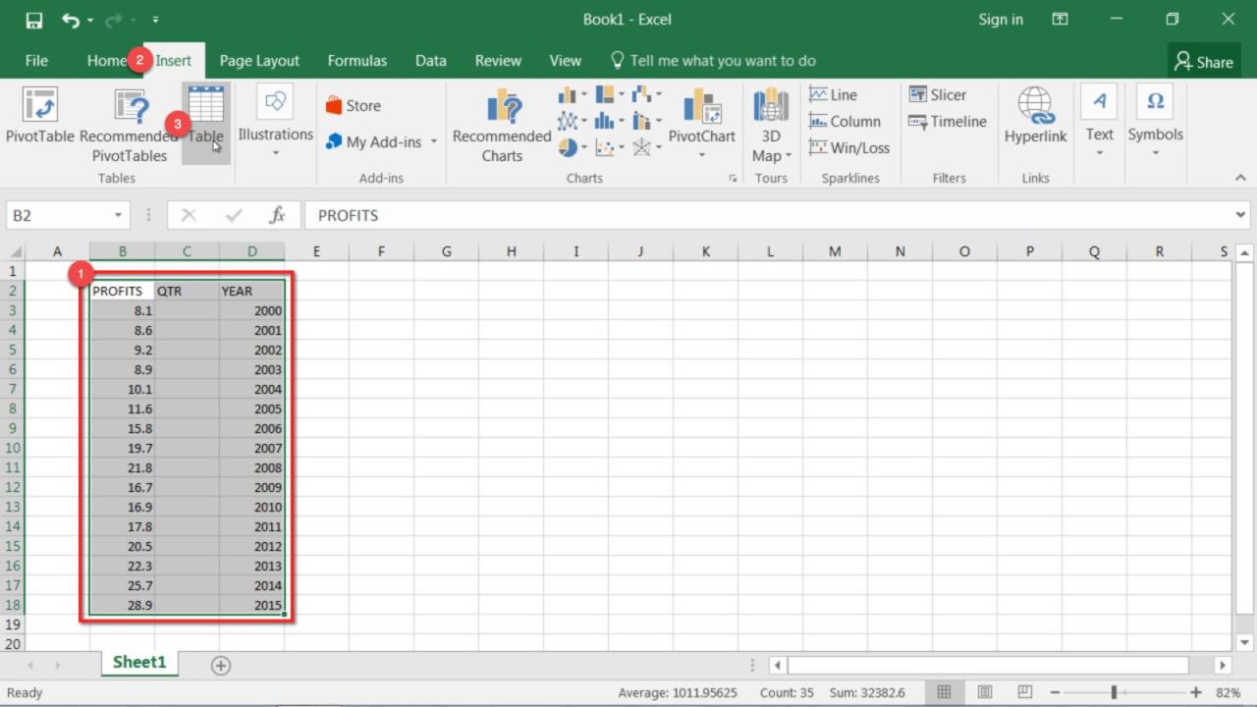Click the Sign in link
Image resolution: width=1257 pixels, height=707 pixels.
(1001, 19)
